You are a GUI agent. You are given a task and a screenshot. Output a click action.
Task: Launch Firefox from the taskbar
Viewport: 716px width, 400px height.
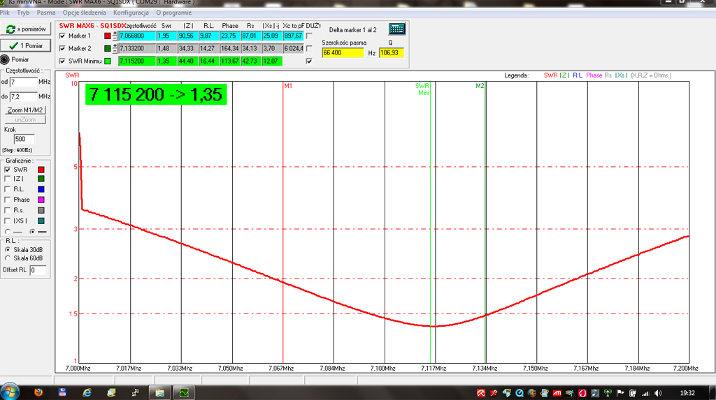[38, 392]
